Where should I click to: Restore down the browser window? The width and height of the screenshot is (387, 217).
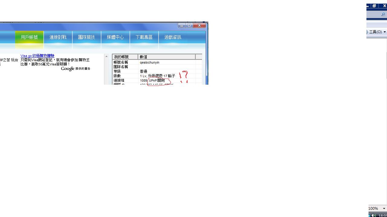tap(374, 6)
